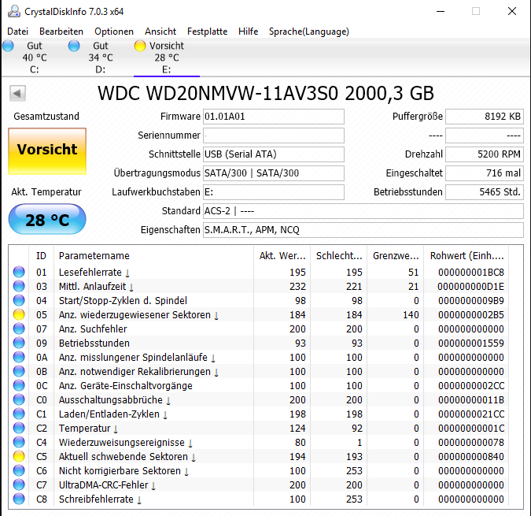
Task: Open the Festplatte menu
Action: pyautogui.click(x=207, y=32)
